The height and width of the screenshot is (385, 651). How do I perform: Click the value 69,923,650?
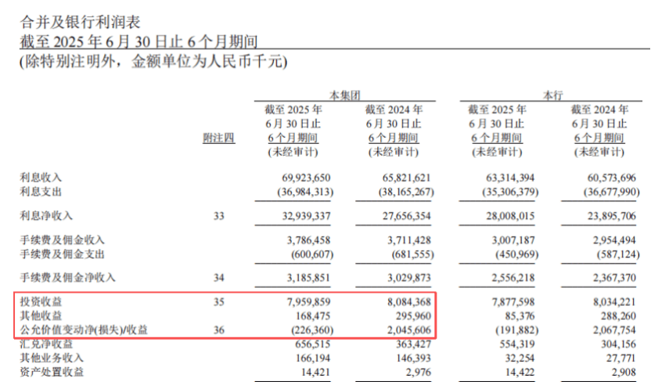coord(307,178)
